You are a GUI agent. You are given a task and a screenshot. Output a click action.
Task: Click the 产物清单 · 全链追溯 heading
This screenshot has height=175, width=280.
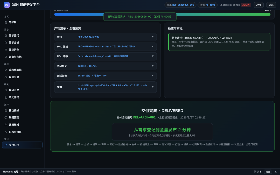(x=67, y=29)
